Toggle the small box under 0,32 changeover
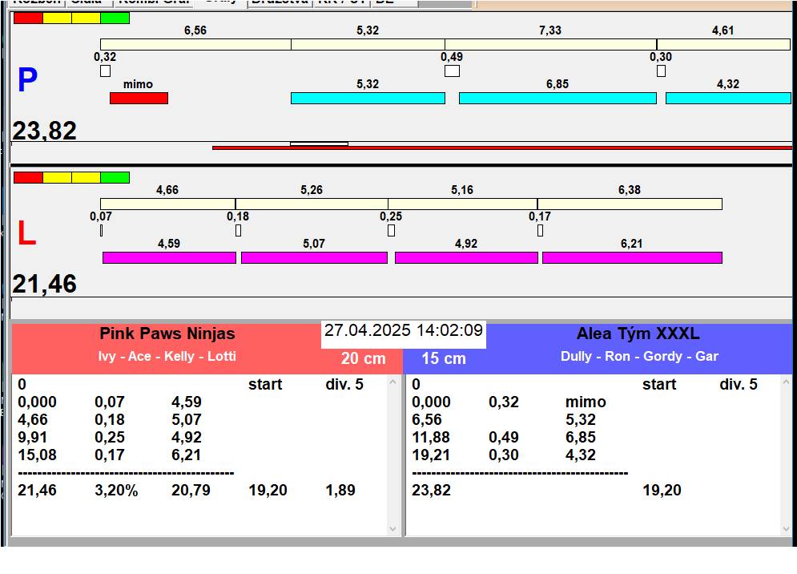The width and height of the screenshot is (797, 574). pyautogui.click(x=105, y=71)
